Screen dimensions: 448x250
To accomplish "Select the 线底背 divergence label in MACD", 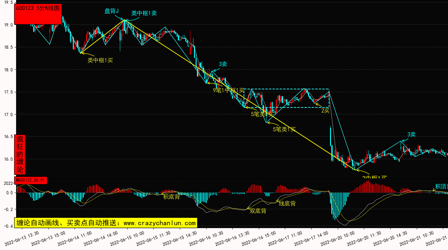I will point(287,203).
